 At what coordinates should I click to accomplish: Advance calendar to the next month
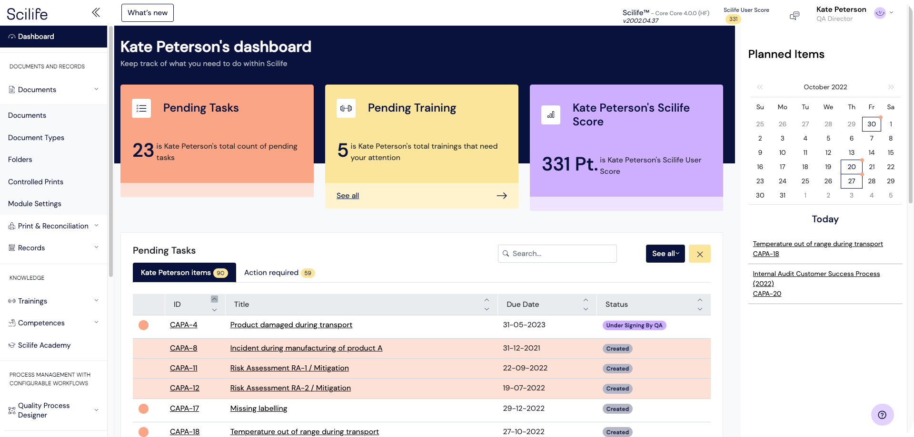tap(891, 87)
